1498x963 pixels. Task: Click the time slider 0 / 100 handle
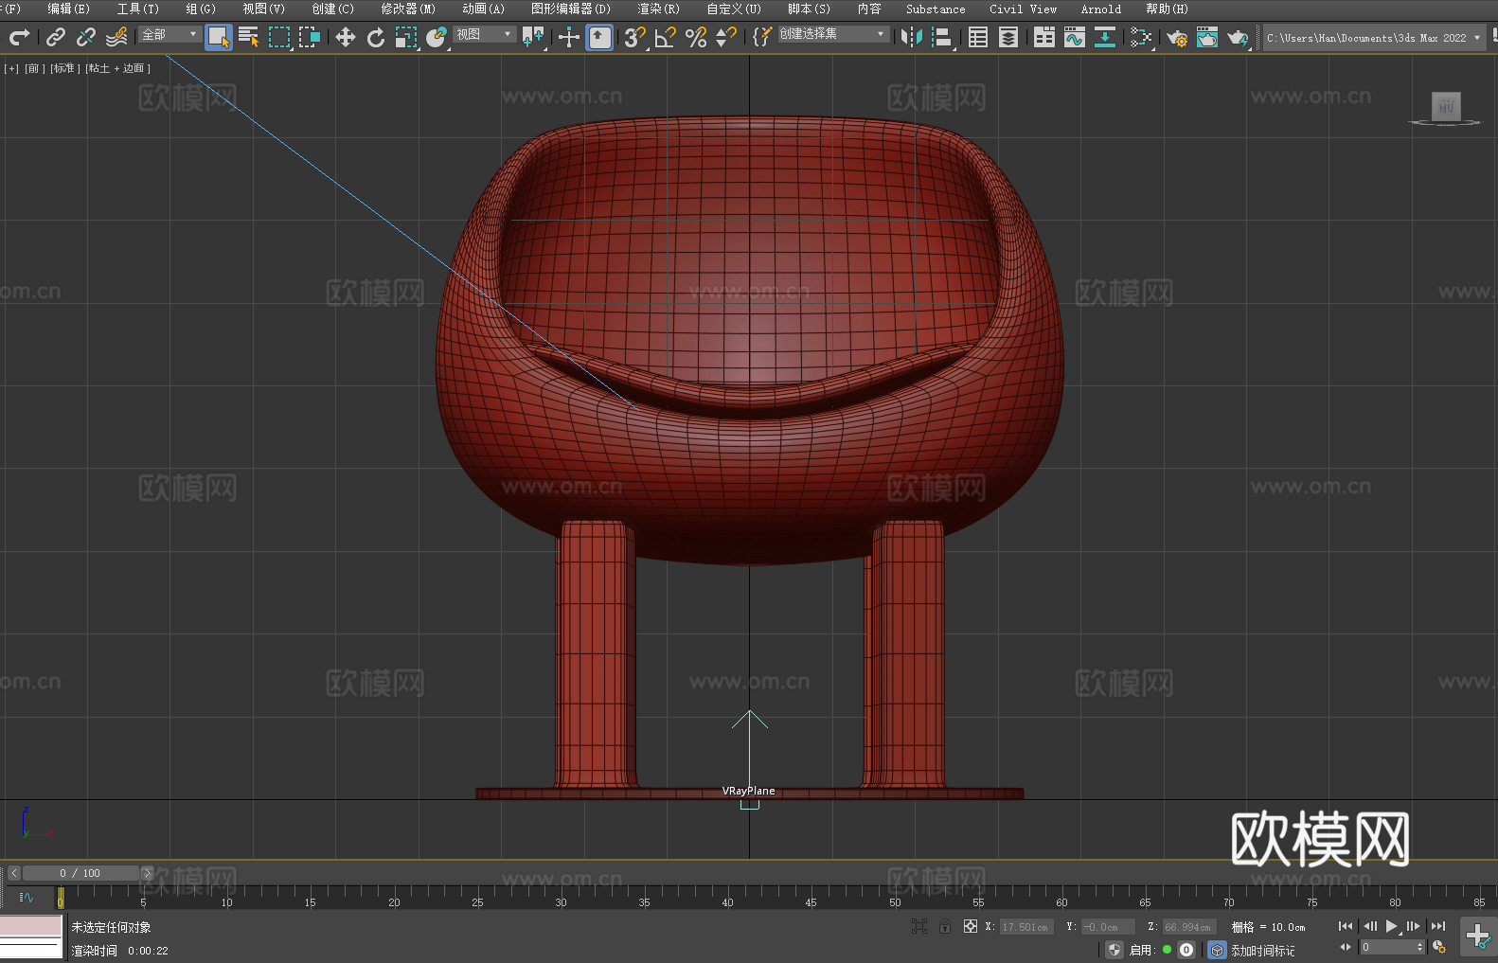pyautogui.click(x=80, y=873)
